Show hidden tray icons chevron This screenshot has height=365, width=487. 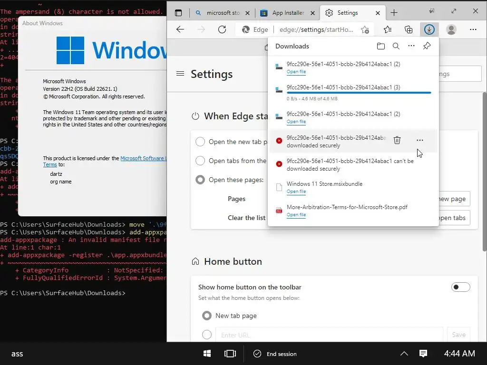[404, 354]
